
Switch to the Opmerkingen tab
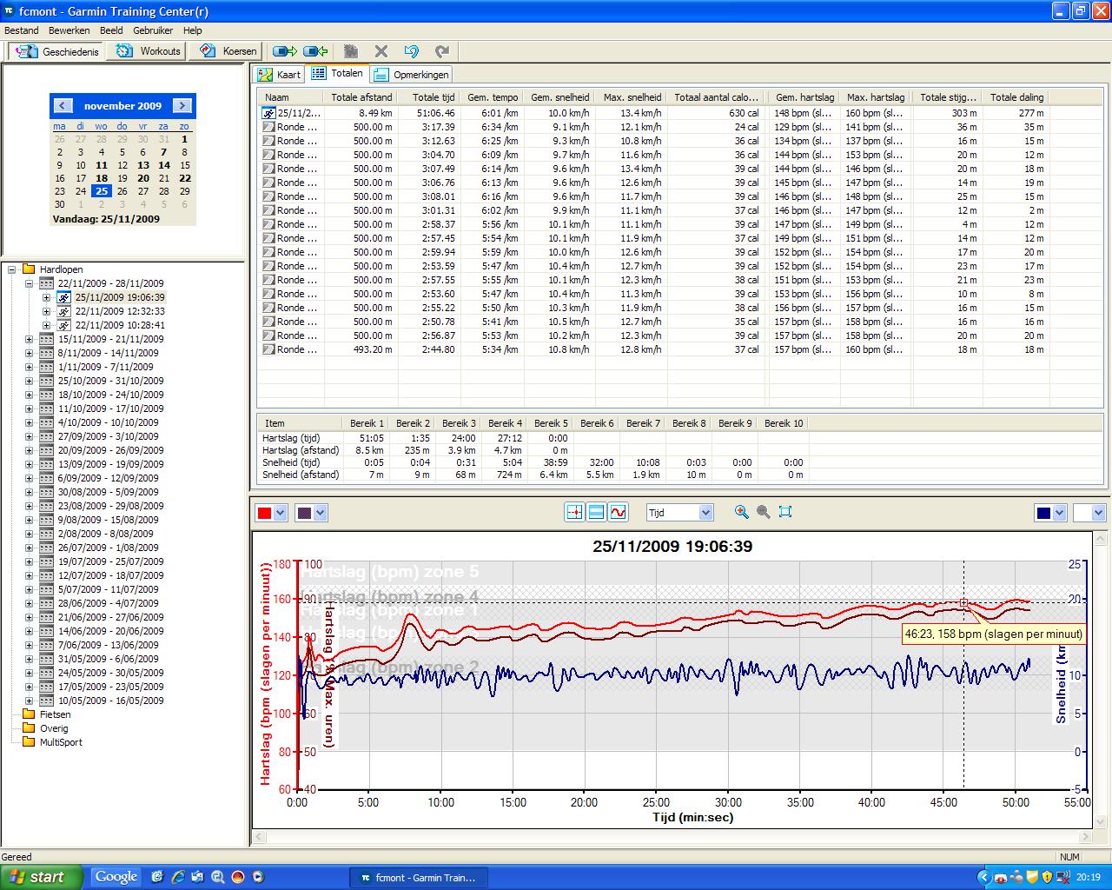click(x=411, y=75)
